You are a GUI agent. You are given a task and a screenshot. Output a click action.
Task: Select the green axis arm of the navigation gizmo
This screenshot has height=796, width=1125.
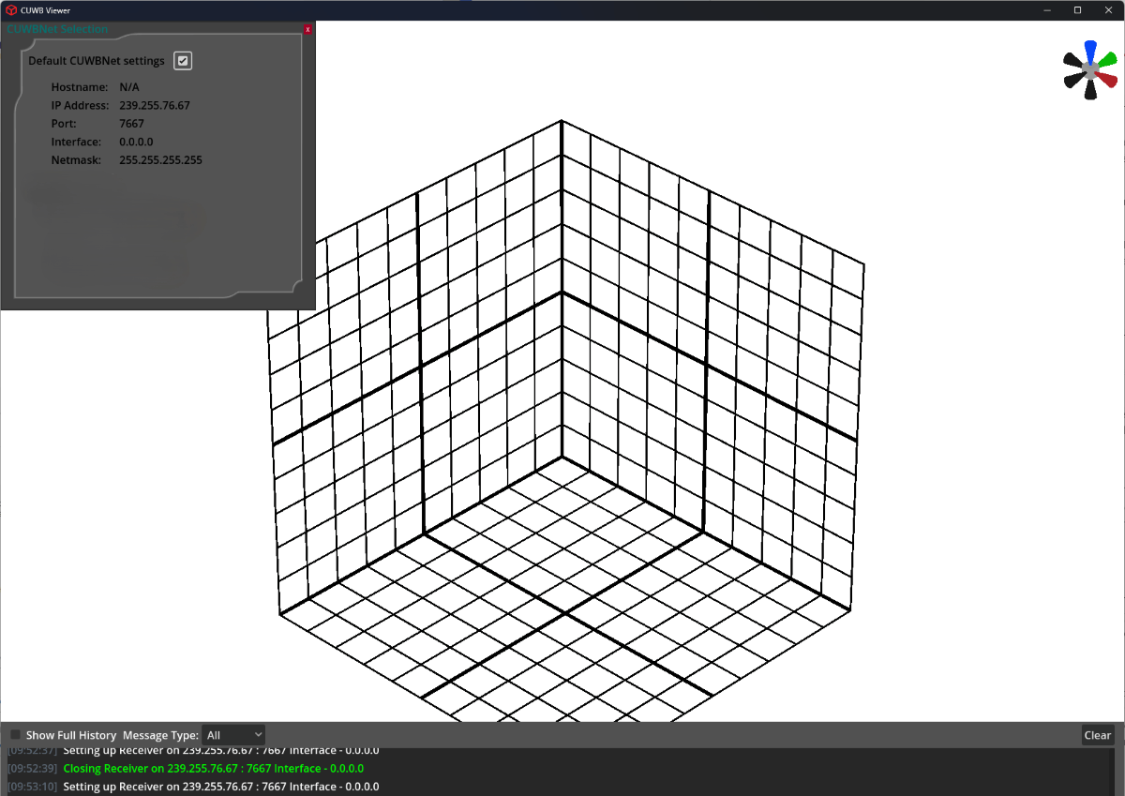(1107, 59)
